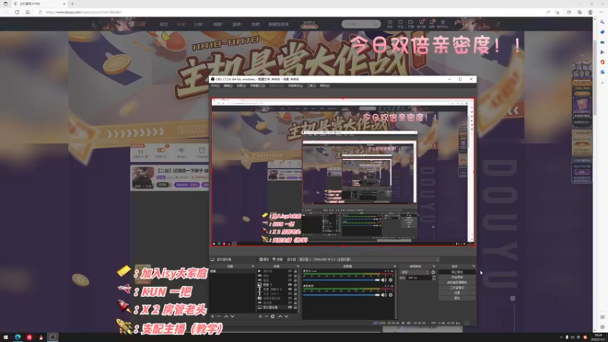Click the 滤镜 filters button on source toolbar
Screen dimensions: 608x342
point(277,259)
